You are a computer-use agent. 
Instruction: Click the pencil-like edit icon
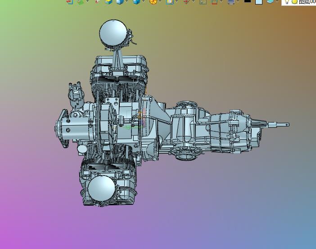click(x=97, y=1)
